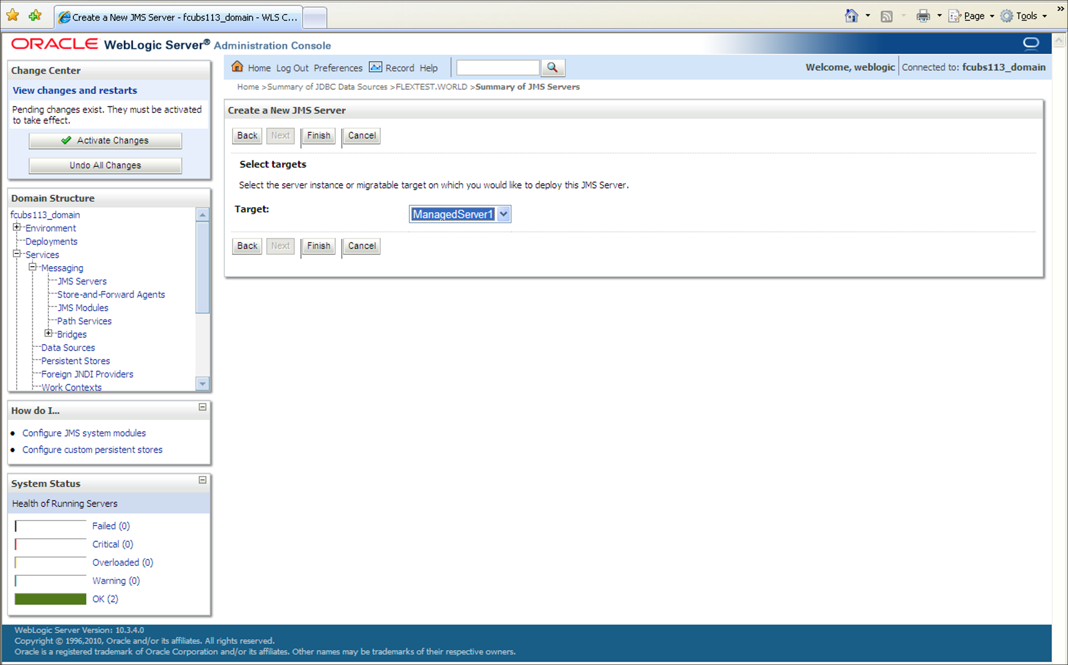The width and height of the screenshot is (1068, 665).
Task: Click the magnifier search button
Action: [x=552, y=68]
